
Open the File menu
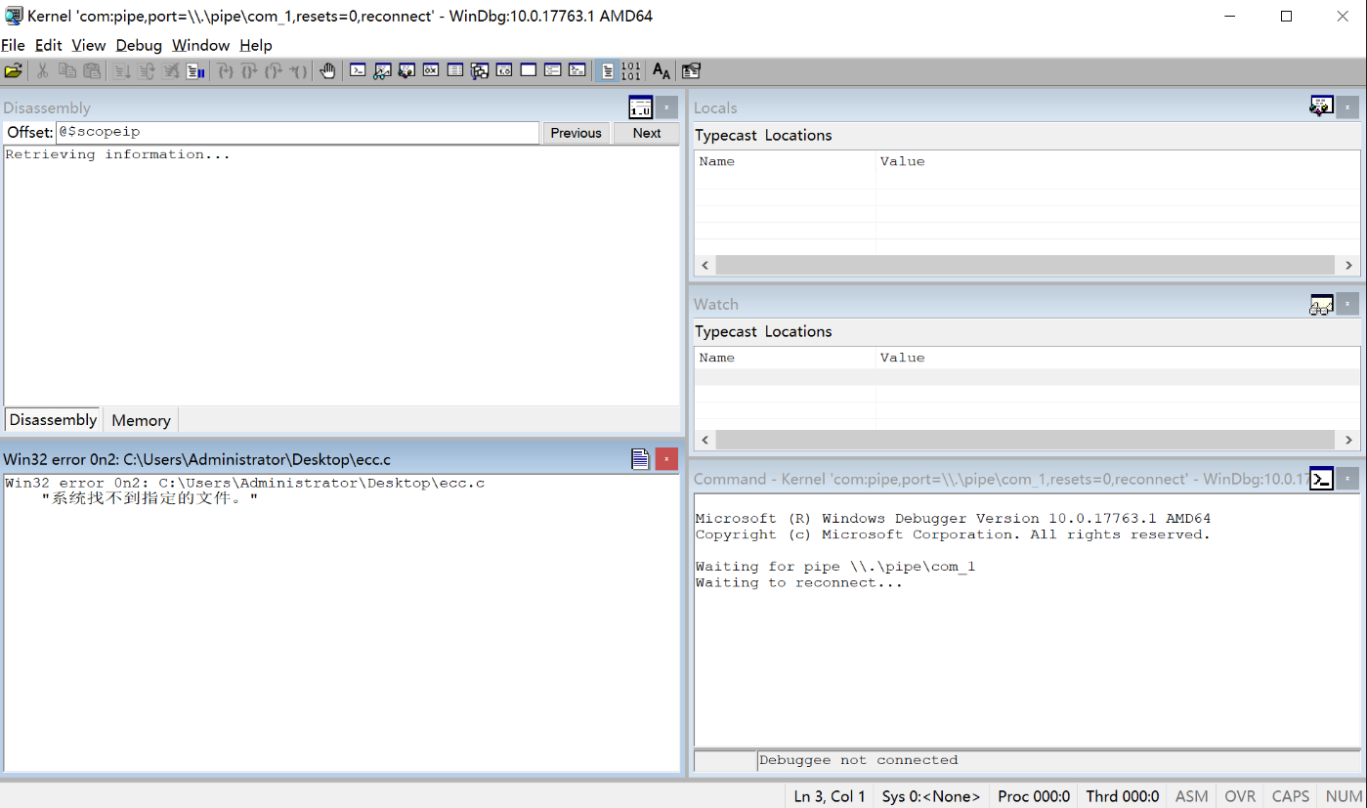pyautogui.click(x=13, y=45)
